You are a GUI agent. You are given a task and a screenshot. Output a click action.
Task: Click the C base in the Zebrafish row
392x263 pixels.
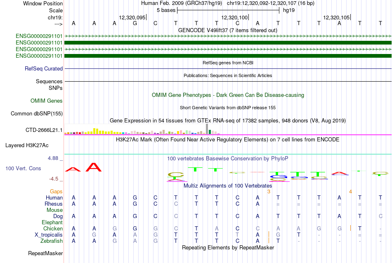[x=238, y=241]
